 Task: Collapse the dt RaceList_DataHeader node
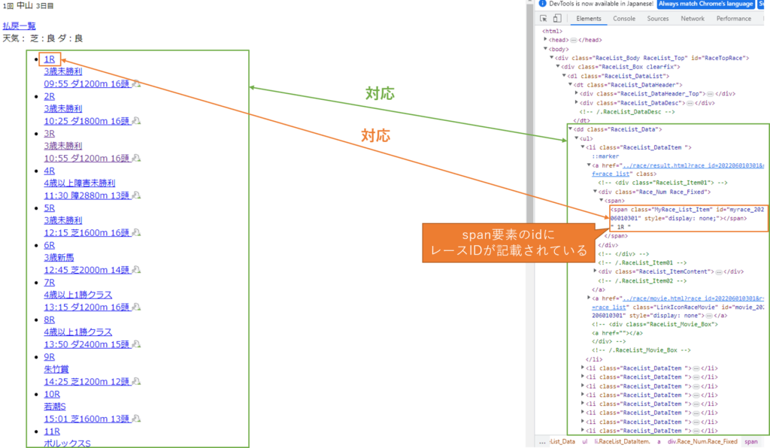[571, 85]
